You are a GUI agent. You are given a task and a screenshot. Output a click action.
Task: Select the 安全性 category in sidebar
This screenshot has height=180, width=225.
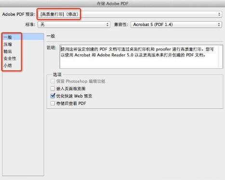(23, 58)
